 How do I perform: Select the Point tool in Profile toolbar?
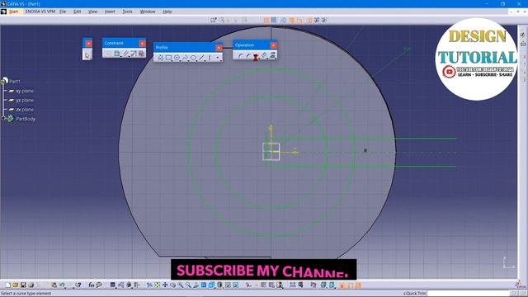(218, 58)
